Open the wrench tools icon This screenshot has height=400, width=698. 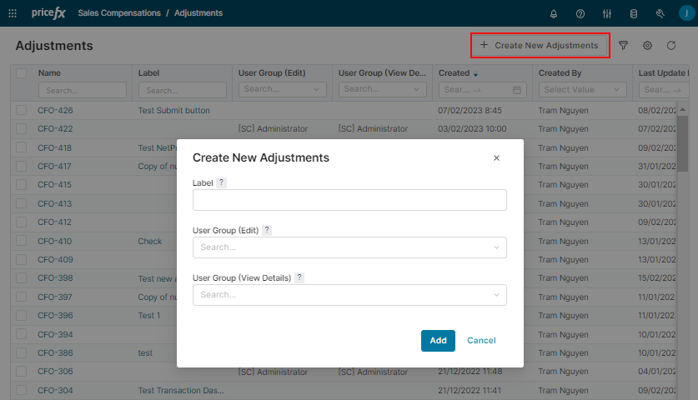pos(660,13)
